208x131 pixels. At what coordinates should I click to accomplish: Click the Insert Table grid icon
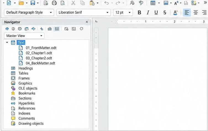point(153,3)
